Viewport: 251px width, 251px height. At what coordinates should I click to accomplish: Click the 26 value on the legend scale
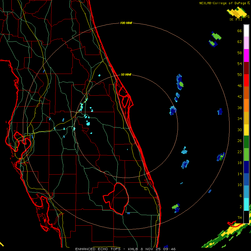click(240, 141)
